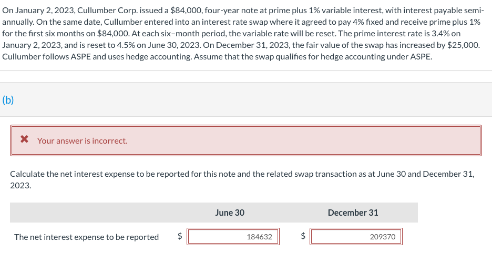This screenshot has width=492, height=262.
Task: Click the December 31 answer input field
Action: (x=356, y=237)
